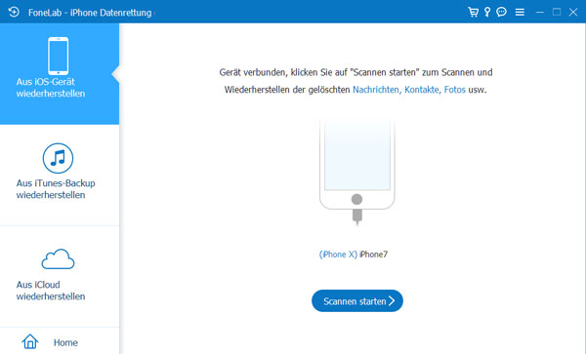Open the hamburger menu icon
The width and height of the screenshot is (586, 354).
pos(520,12)
